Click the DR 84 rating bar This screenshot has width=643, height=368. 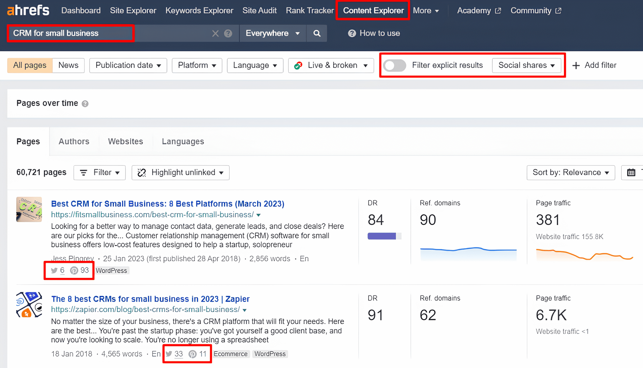384,236
